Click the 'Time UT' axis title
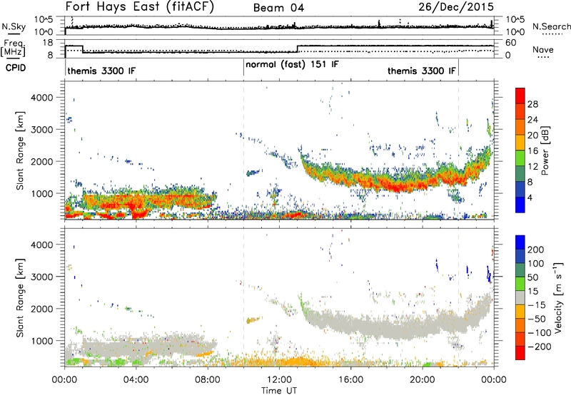Screen dimensions: 571x395 (279, 390)
